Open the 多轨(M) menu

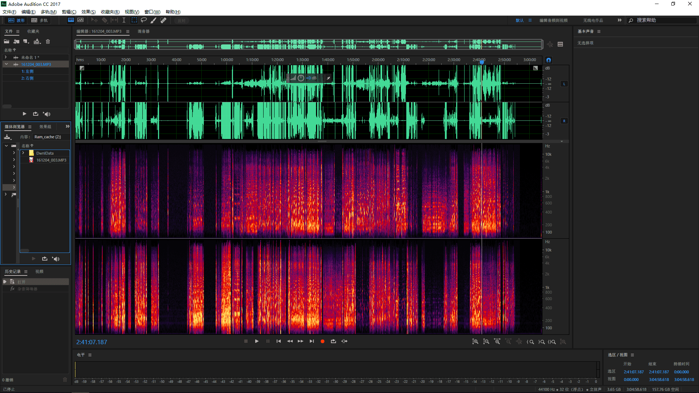[x=48, y=12]
